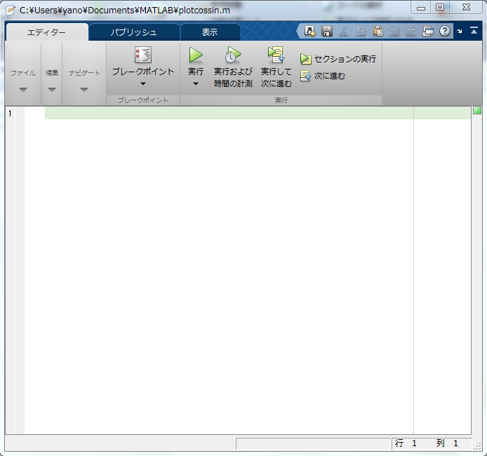
Task: Click the 実行および時間の計測 label
Action: click(233, 78)
